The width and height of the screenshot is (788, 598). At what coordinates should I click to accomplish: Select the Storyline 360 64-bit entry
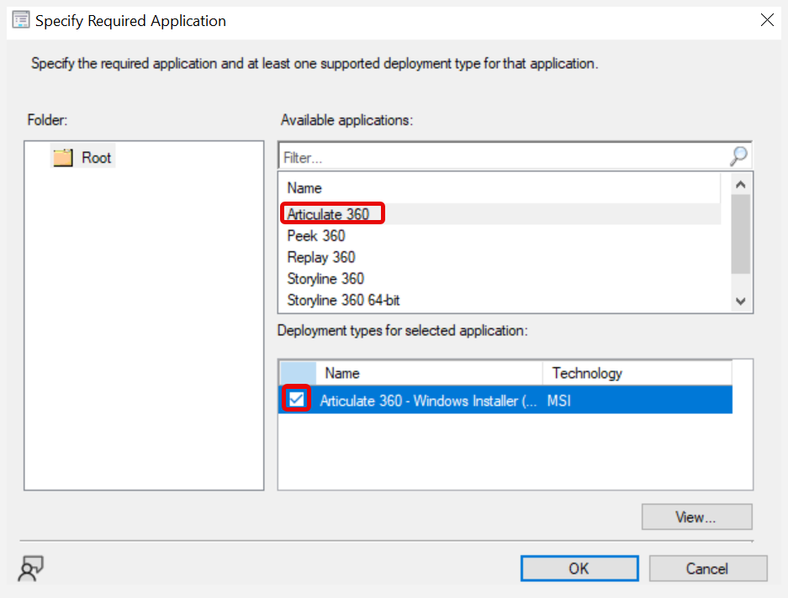click(343, 300)
